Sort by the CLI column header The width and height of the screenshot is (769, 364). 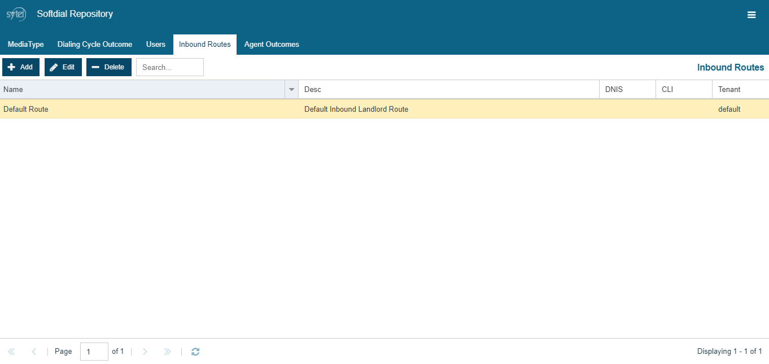pos(684,89)
